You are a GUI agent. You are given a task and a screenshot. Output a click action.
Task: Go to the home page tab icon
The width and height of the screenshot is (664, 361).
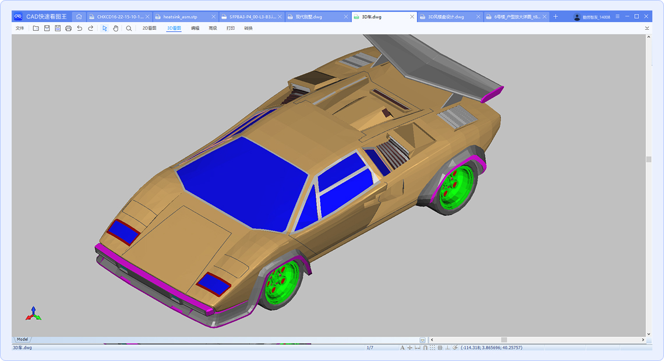[79, 16]
